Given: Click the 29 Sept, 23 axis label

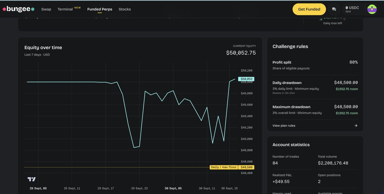Looking at the screenshot, I should (x=139, y=189).
